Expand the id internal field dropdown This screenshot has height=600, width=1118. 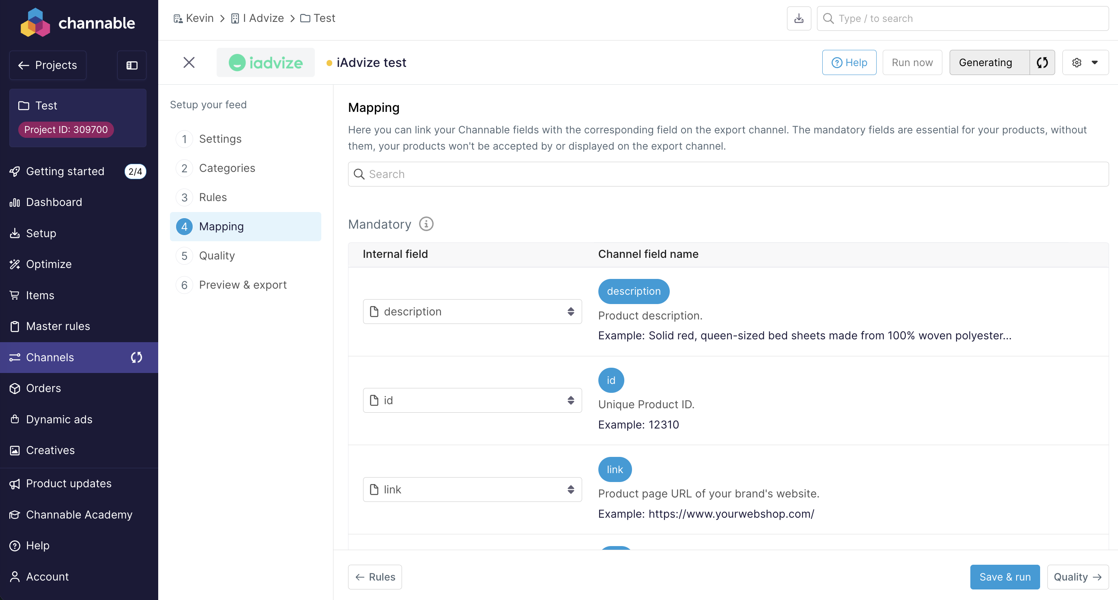[472, 400]
